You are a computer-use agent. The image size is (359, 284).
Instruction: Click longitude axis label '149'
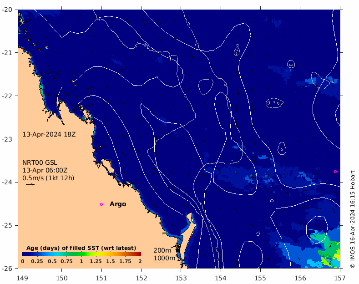22,278
